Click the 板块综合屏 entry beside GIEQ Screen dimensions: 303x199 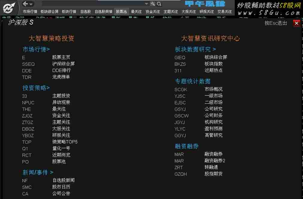coord(216,57)
